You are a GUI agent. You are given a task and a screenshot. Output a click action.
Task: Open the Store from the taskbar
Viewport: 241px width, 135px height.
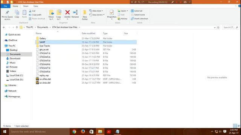tap(92, 132)
